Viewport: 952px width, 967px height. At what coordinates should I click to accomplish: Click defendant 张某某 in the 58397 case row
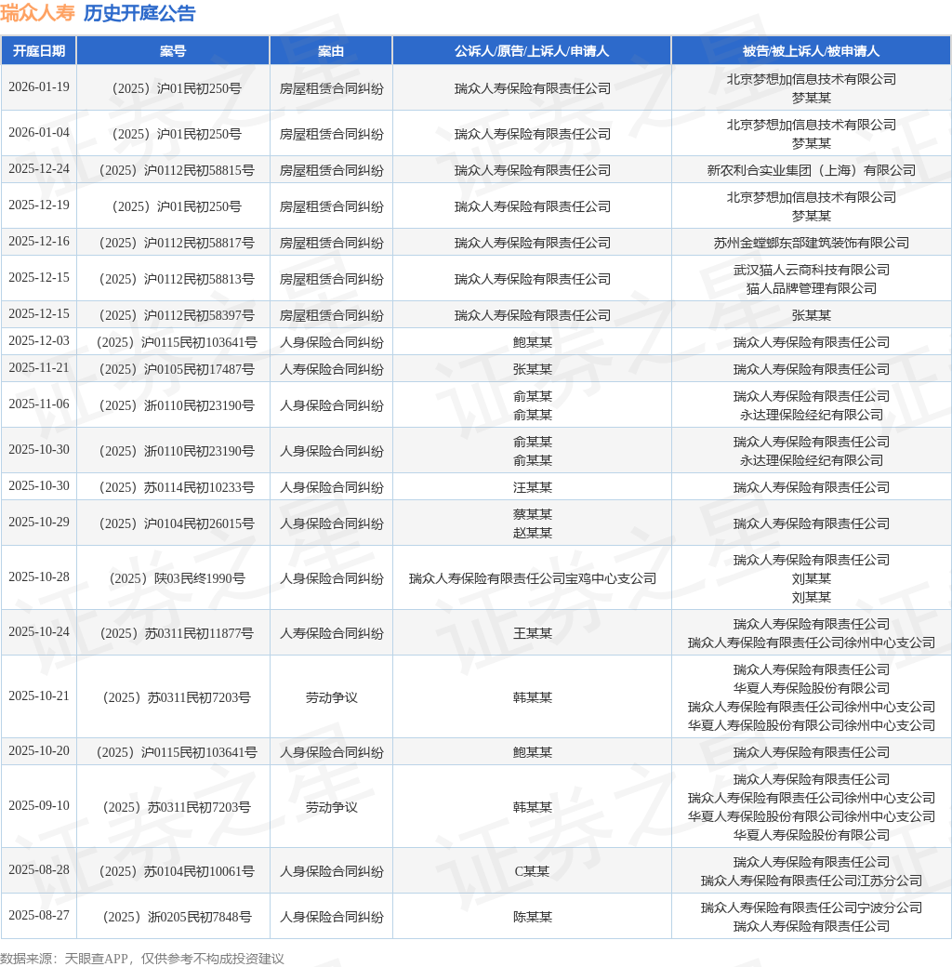point(811,316)
